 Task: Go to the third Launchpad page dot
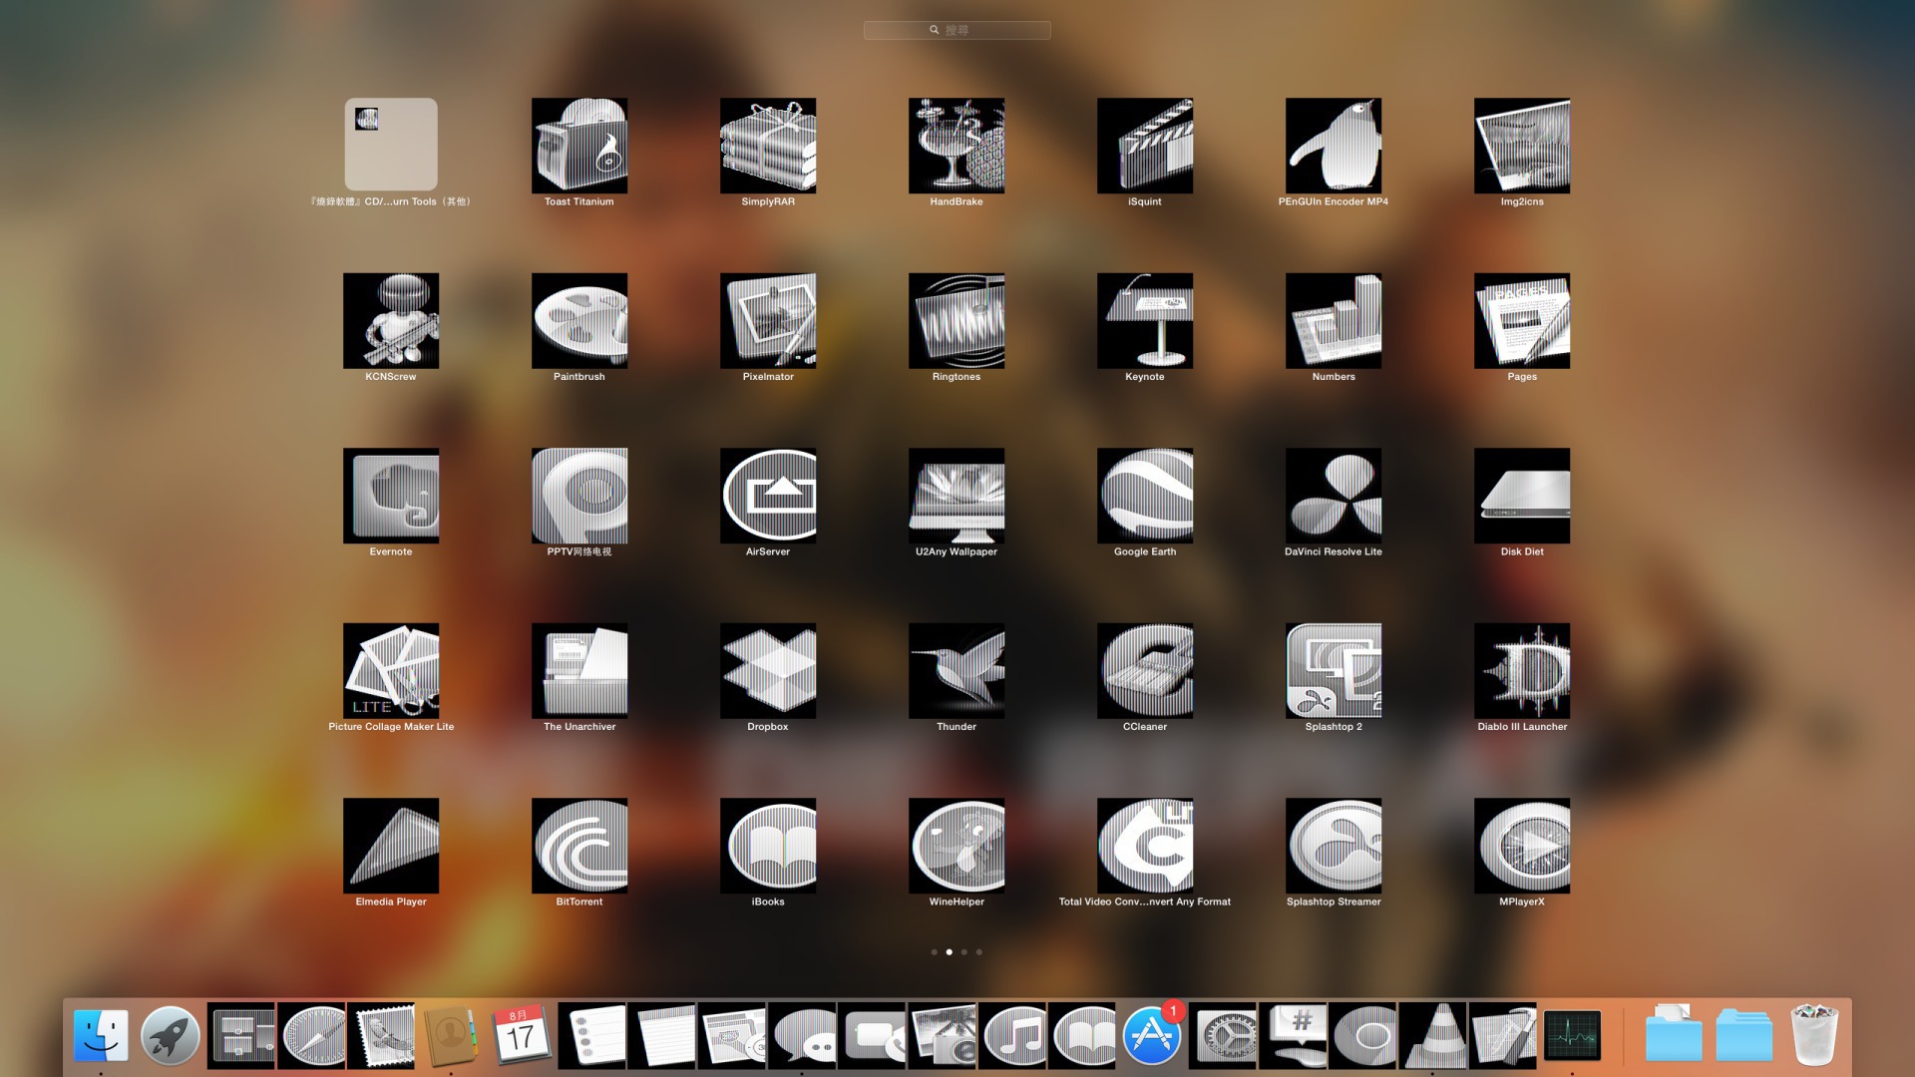[x=963, y=951]
